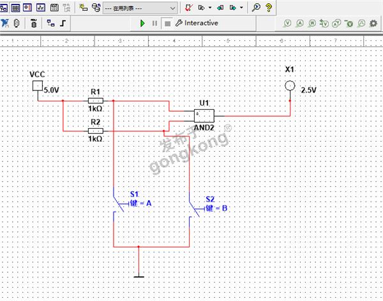Image resolution: width=383 pixels, height=301 pixels.
Task: Click the X1 probe lamp
Action: point(289,86)
